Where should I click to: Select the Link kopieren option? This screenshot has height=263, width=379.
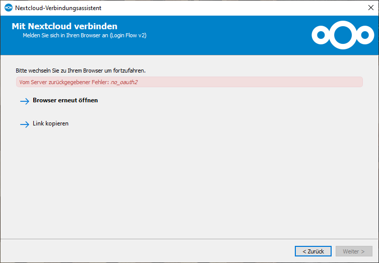click(x=50, y=123)
